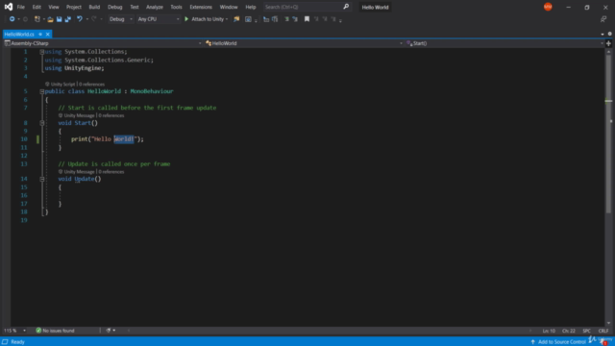Click the Navigate Backward arrow icon
The image size is (615, 346).
(12, 19)
